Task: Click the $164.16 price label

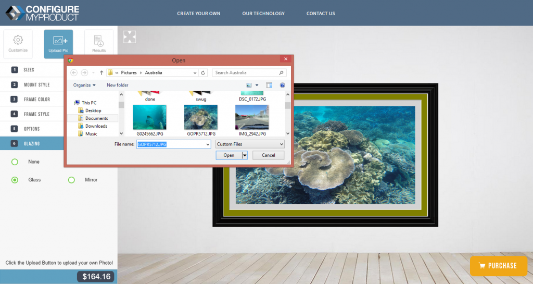Action: coord(96,277)
